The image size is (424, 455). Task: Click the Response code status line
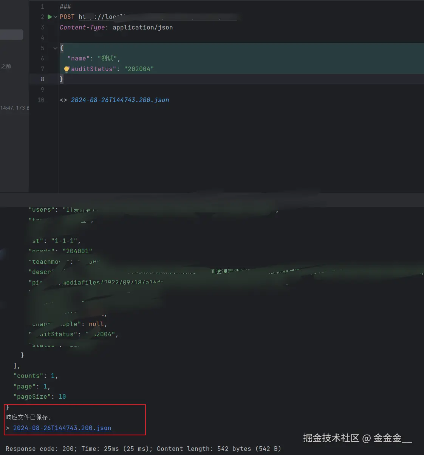tap(143, 449)
